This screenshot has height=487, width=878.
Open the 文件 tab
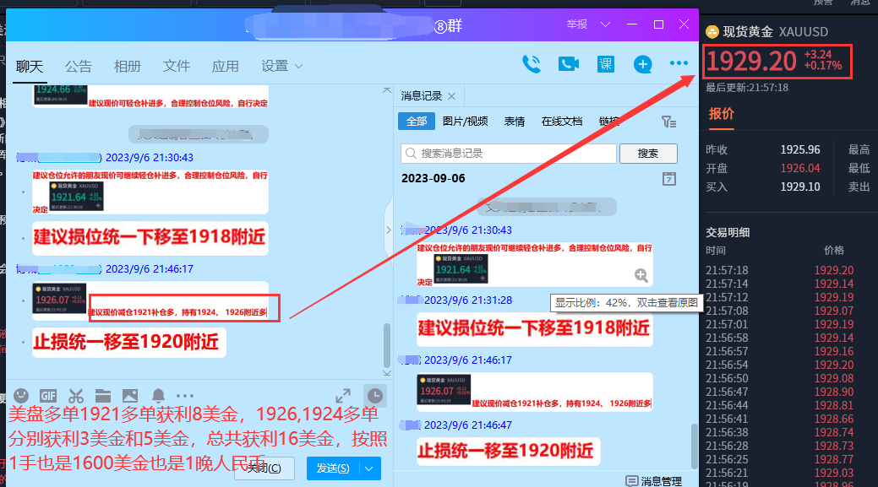[x=177, y=67]
